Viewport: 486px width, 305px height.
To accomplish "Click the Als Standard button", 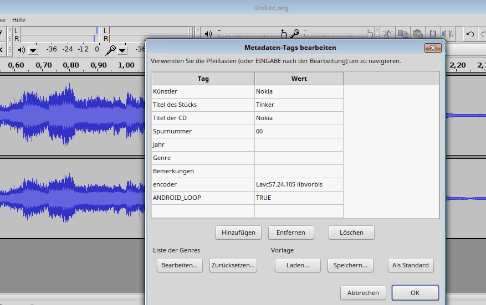I will click(x=411, y=265).
